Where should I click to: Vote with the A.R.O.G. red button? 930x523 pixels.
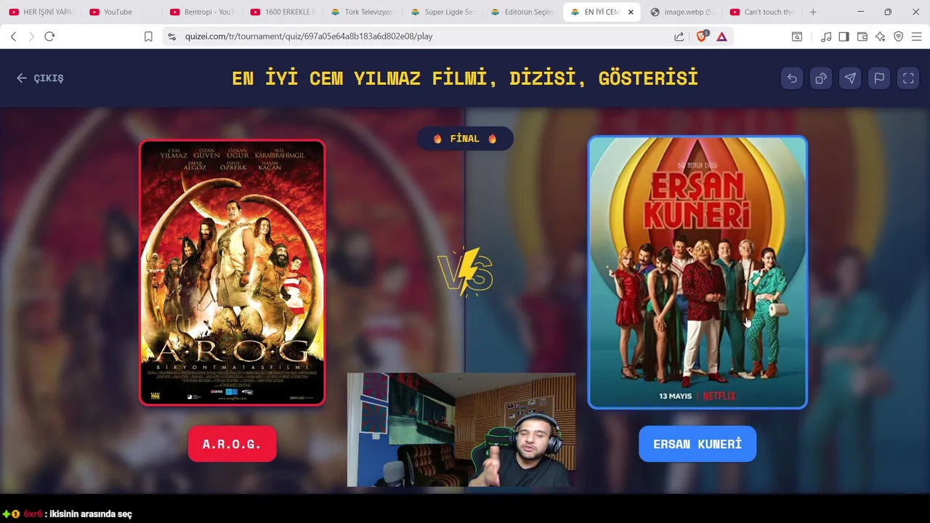pyautogui.click(x=232, y=444)
